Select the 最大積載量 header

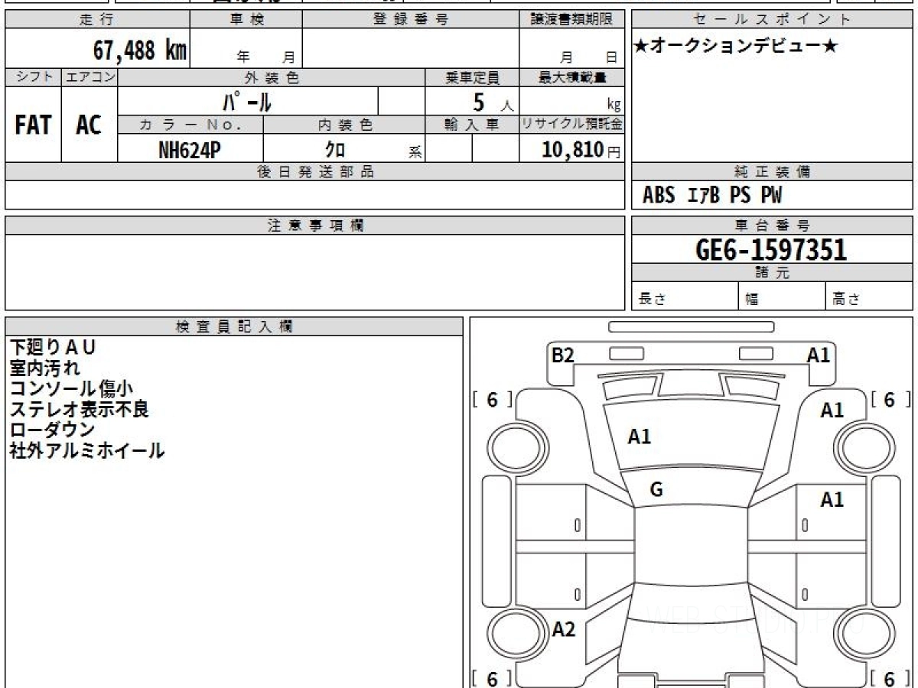571,77
